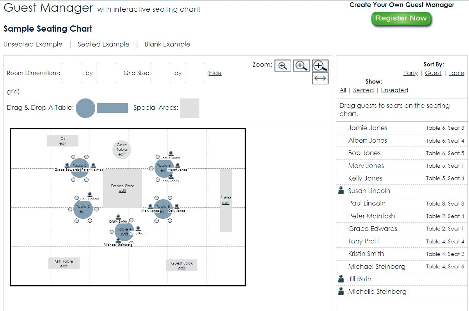The height and width of the screenshot is (311, 469).
Task: Sort guest list by Party
Action: tap(410, 73)
